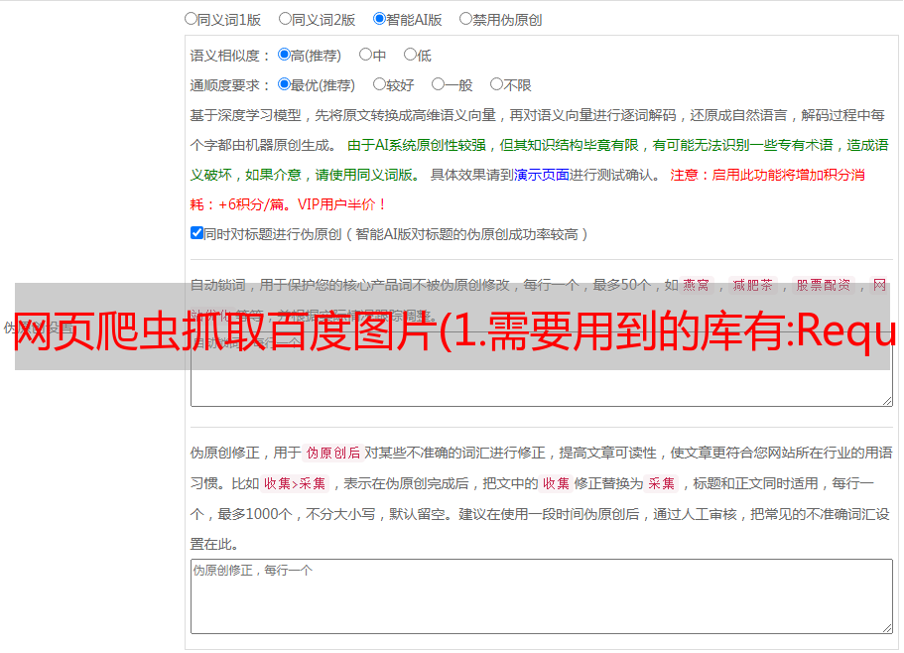Set 通顺度要求 to 不限
This screenshot has height=653, width=904.
[x=496, y=84]
